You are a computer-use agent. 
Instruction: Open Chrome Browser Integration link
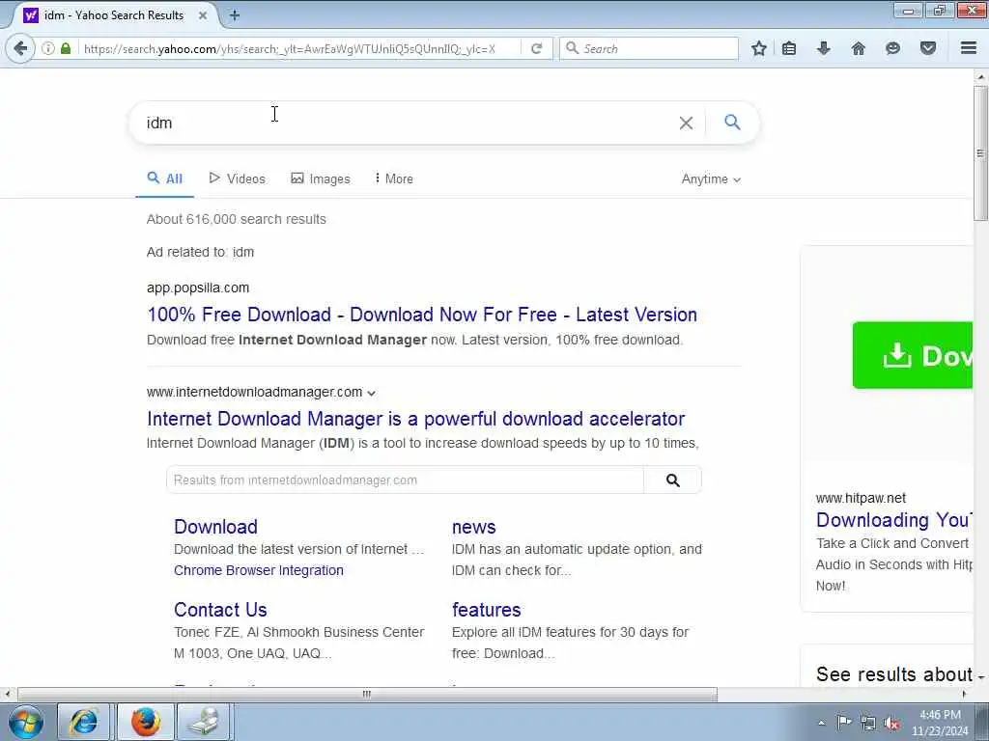(259, 570)
